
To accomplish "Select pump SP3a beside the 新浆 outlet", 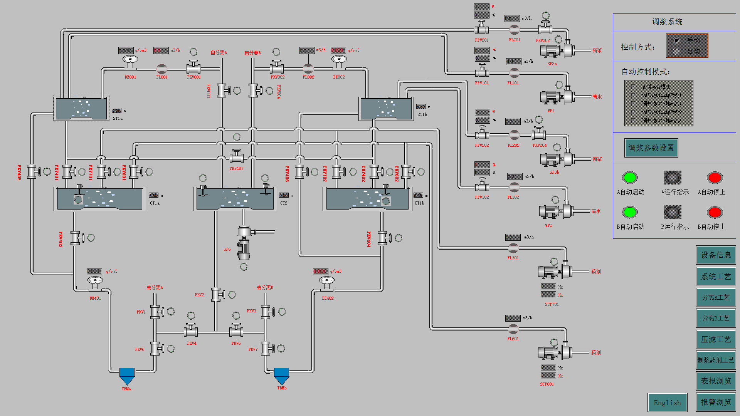I will point(550,50).
